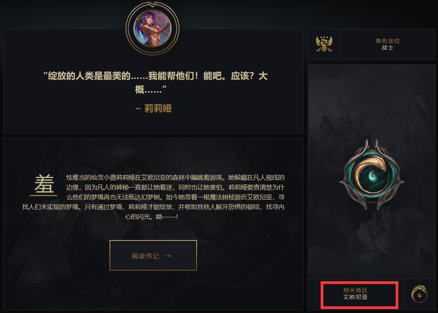Click the large 羞 drop cap character
Screen dimensions: 438x313
(44, 184)
